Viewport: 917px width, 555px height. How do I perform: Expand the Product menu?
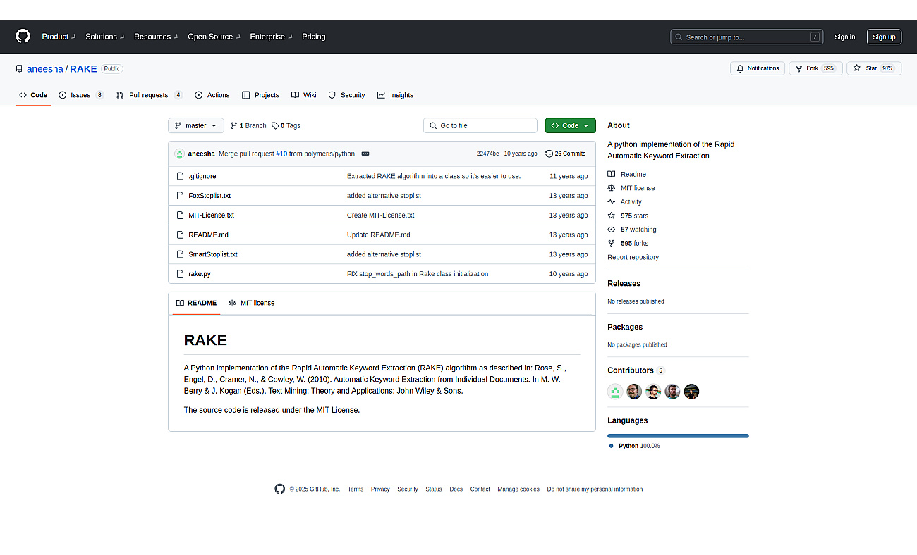coord(59,37)
